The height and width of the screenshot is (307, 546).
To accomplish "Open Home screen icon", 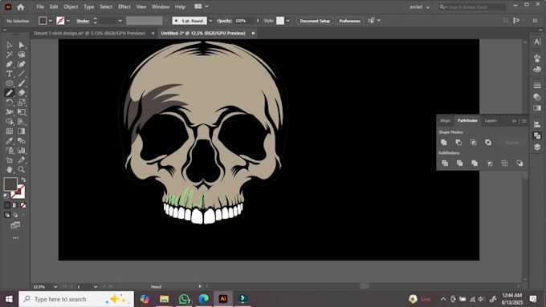I will click(21, 7).
